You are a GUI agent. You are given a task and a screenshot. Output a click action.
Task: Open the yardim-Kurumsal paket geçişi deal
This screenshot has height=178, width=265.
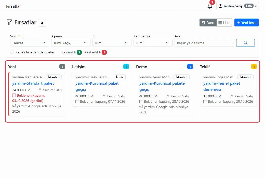point(97,86)
